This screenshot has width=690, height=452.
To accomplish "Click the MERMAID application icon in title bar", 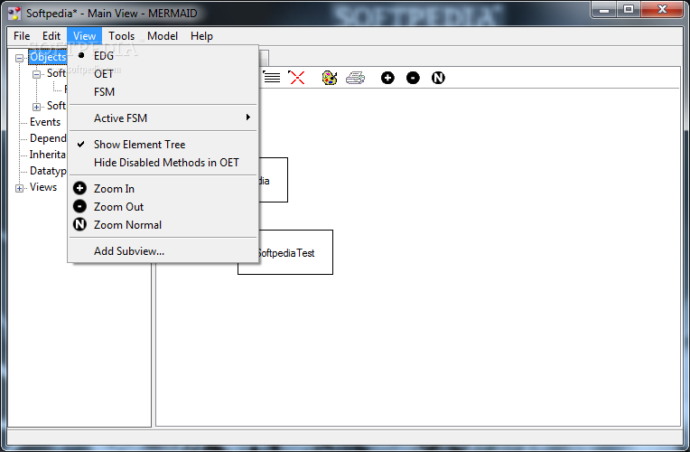I will point(14,14).
